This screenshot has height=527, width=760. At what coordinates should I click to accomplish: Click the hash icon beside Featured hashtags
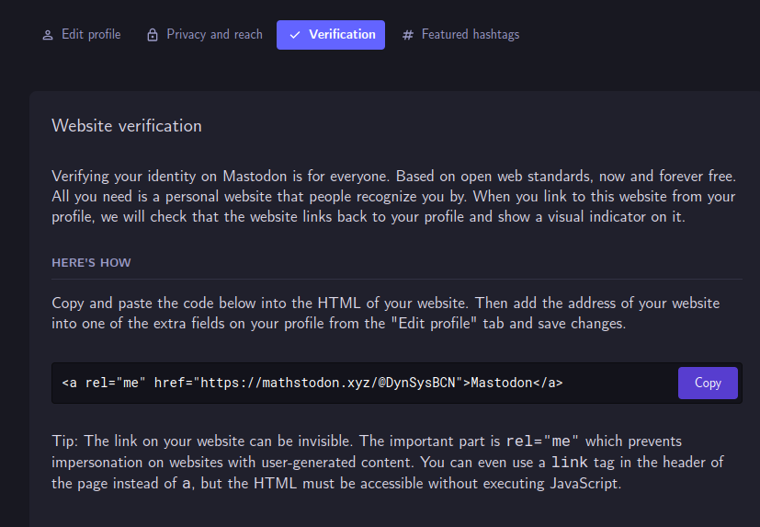(408, 35)
